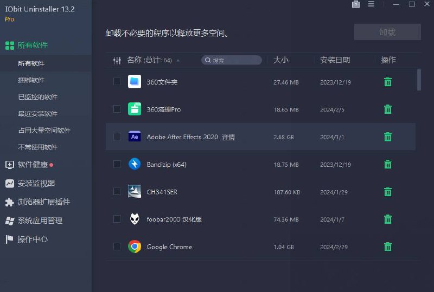Click the 系统应用管理 Windows flag icon
The width and height of the screenshot is (434, 292).
[x=10, y=220]
